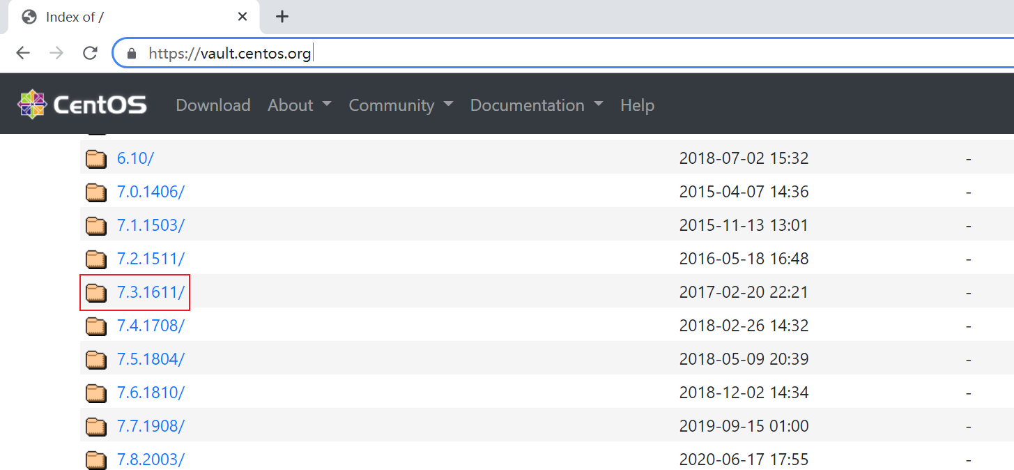Click the CentOS logo
This screenshot has height=470, width=1014.
(82, 105)
